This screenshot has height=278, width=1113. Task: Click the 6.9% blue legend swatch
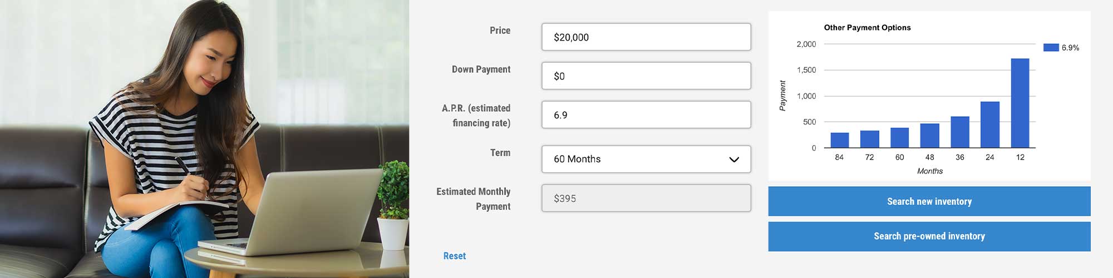point(1051,48)
